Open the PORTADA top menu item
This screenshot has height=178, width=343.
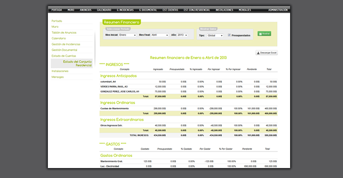click(57, 10)
